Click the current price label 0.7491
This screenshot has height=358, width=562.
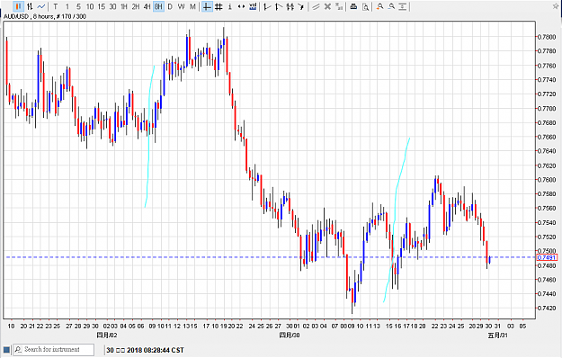point(548,257)
